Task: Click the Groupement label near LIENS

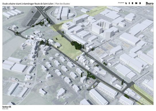Action: pos(121,3)
